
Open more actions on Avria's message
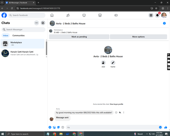[x=124, y=113]
